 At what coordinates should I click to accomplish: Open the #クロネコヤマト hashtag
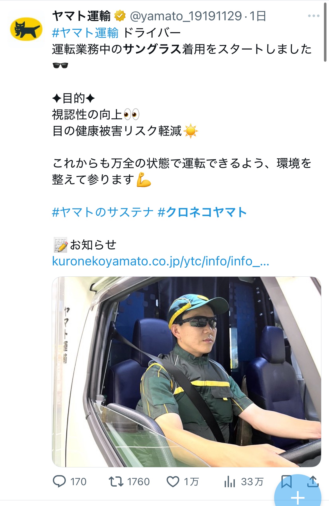pyautogui.click(x=202, y=212)
